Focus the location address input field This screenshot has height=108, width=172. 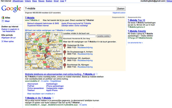79,36
